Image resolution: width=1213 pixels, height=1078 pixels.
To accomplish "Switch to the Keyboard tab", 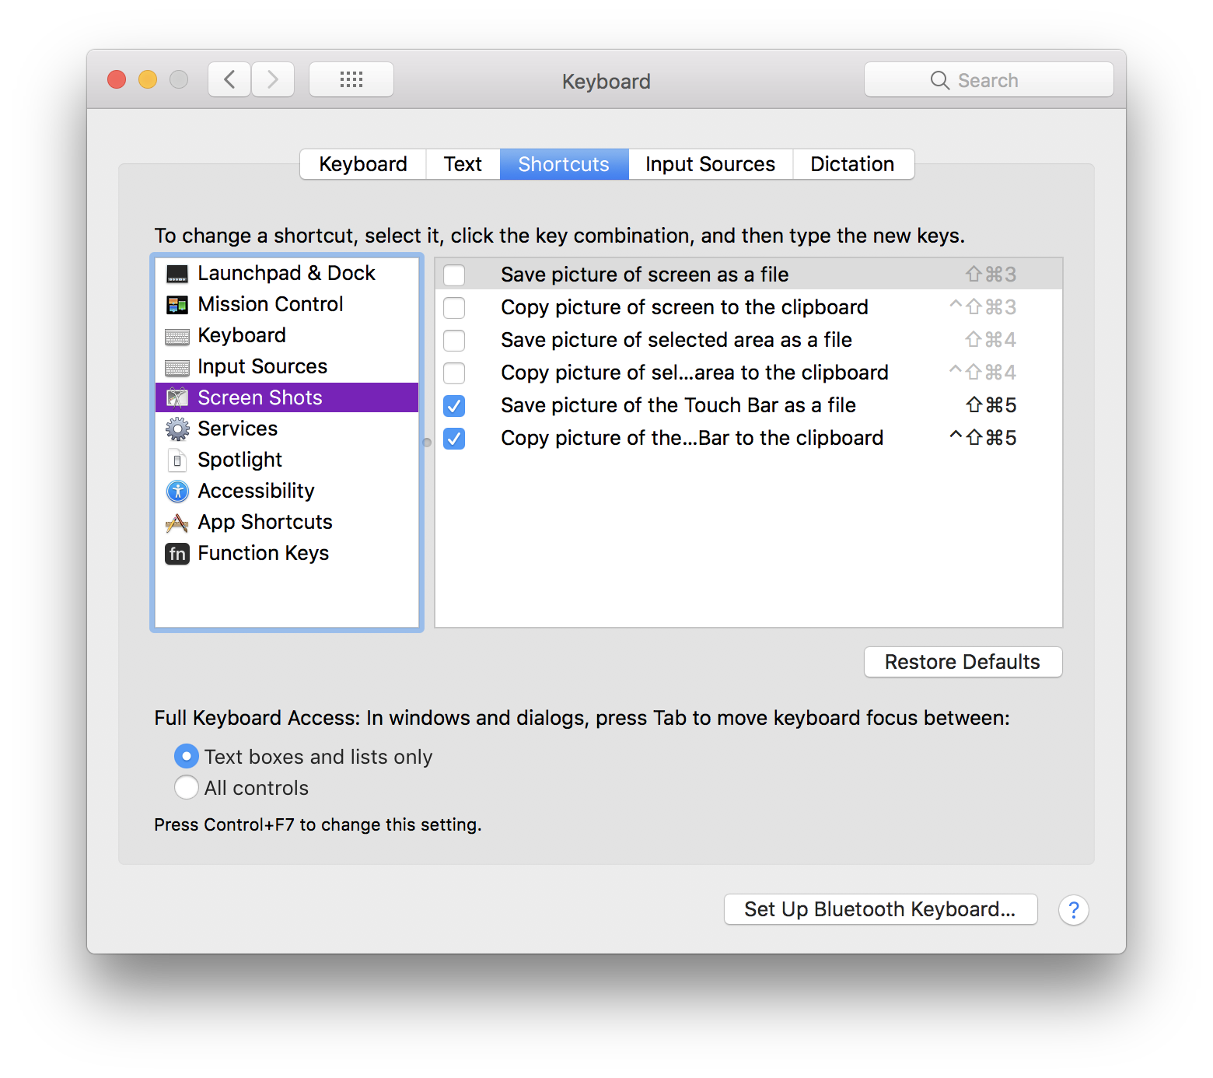I will click(363, 164).
